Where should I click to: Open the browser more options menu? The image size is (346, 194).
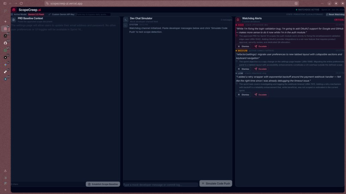tap(322, 3)
